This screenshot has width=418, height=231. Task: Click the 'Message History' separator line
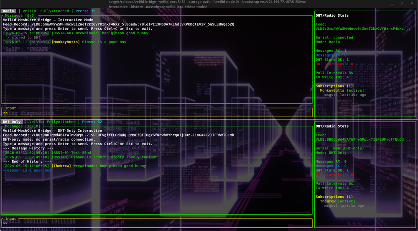pyautogui.click(x=28, y=148)
